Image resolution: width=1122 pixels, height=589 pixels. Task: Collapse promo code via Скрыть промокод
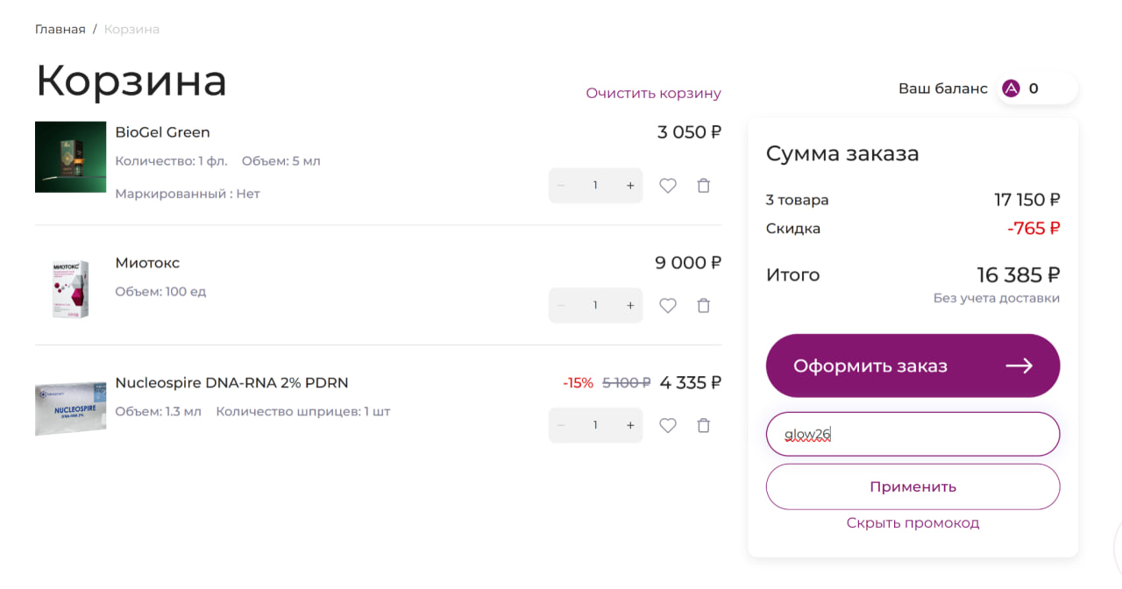point(913,523)
